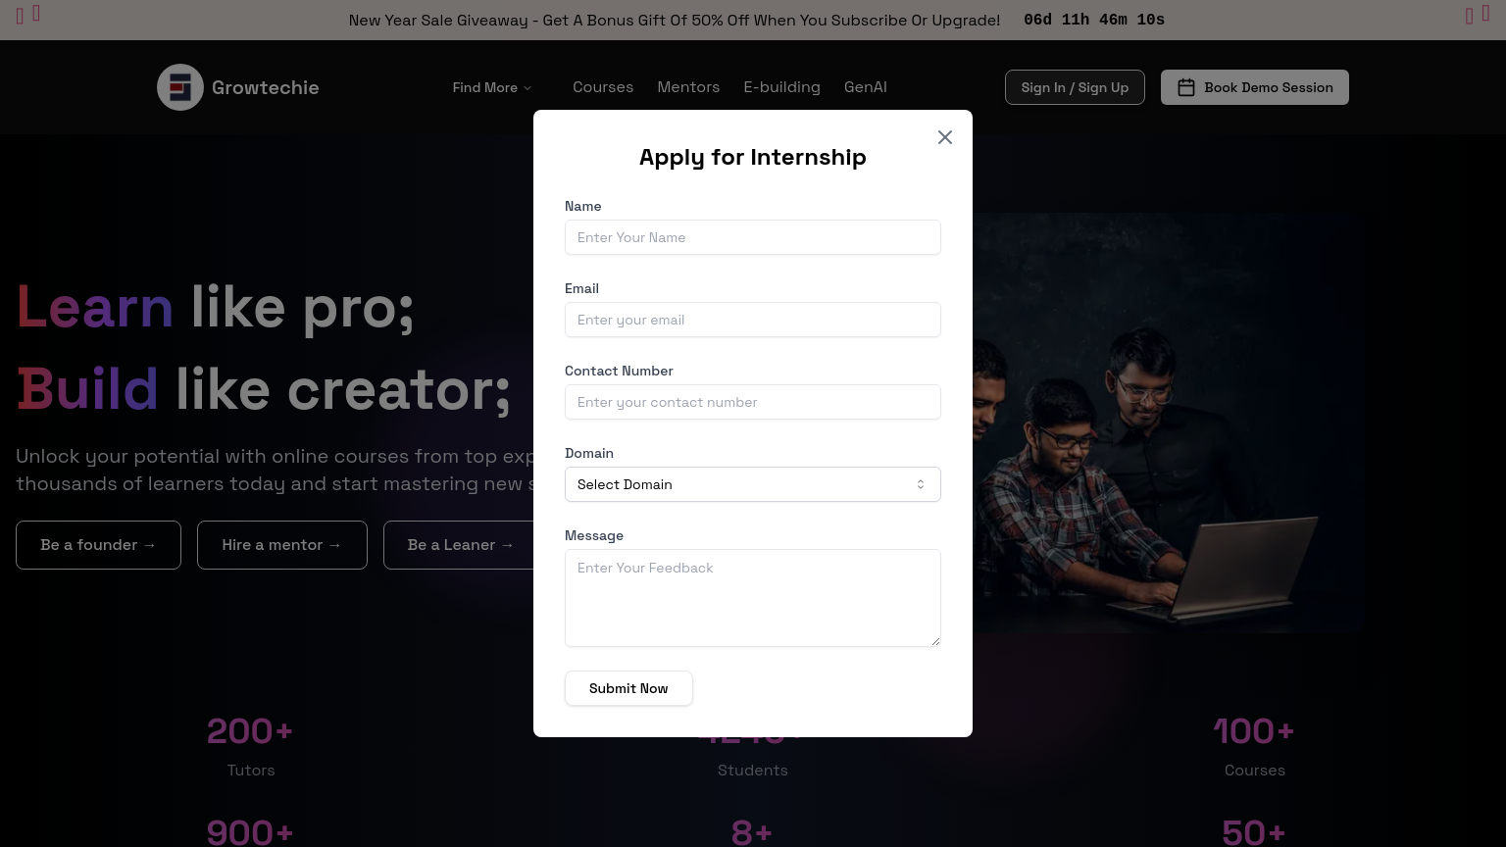Click the Message feedback text area
Screen dimensions: 1506x847
tap(753, 598)
